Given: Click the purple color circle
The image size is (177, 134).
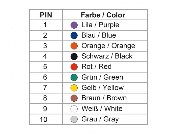Looking at the screenshot, I should pos(74,25).
